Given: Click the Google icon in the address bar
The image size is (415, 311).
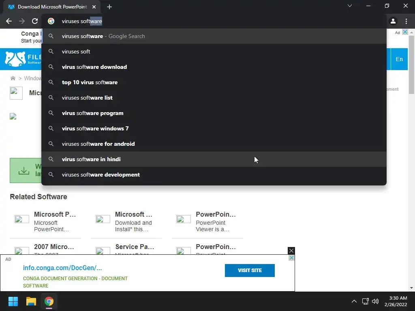Looking at the screenshot, I should pyautogui.click(x=51, y=21).
